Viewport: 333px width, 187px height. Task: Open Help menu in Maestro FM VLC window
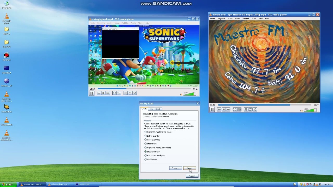click(267, 19)
